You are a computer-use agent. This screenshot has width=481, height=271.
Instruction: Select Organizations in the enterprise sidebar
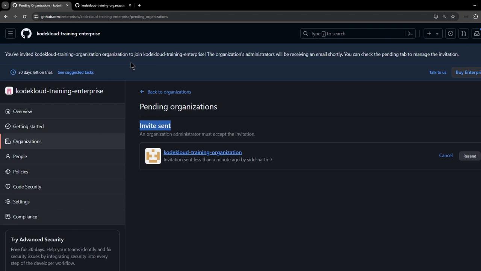pos(62,142)
